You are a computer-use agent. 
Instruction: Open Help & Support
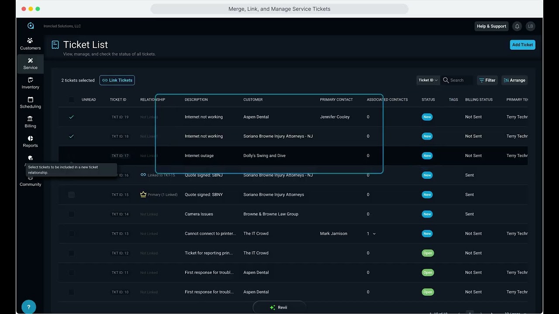point(491,26)
